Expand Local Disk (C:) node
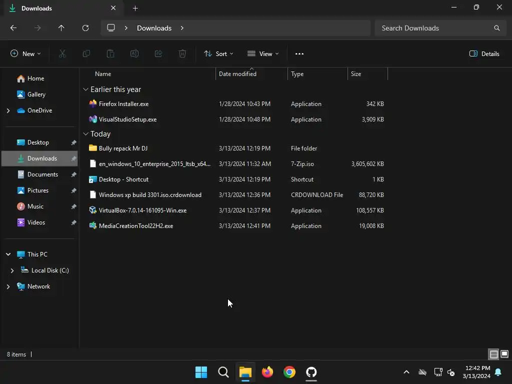This screenshot has height=384, width=512. [12, 270]
